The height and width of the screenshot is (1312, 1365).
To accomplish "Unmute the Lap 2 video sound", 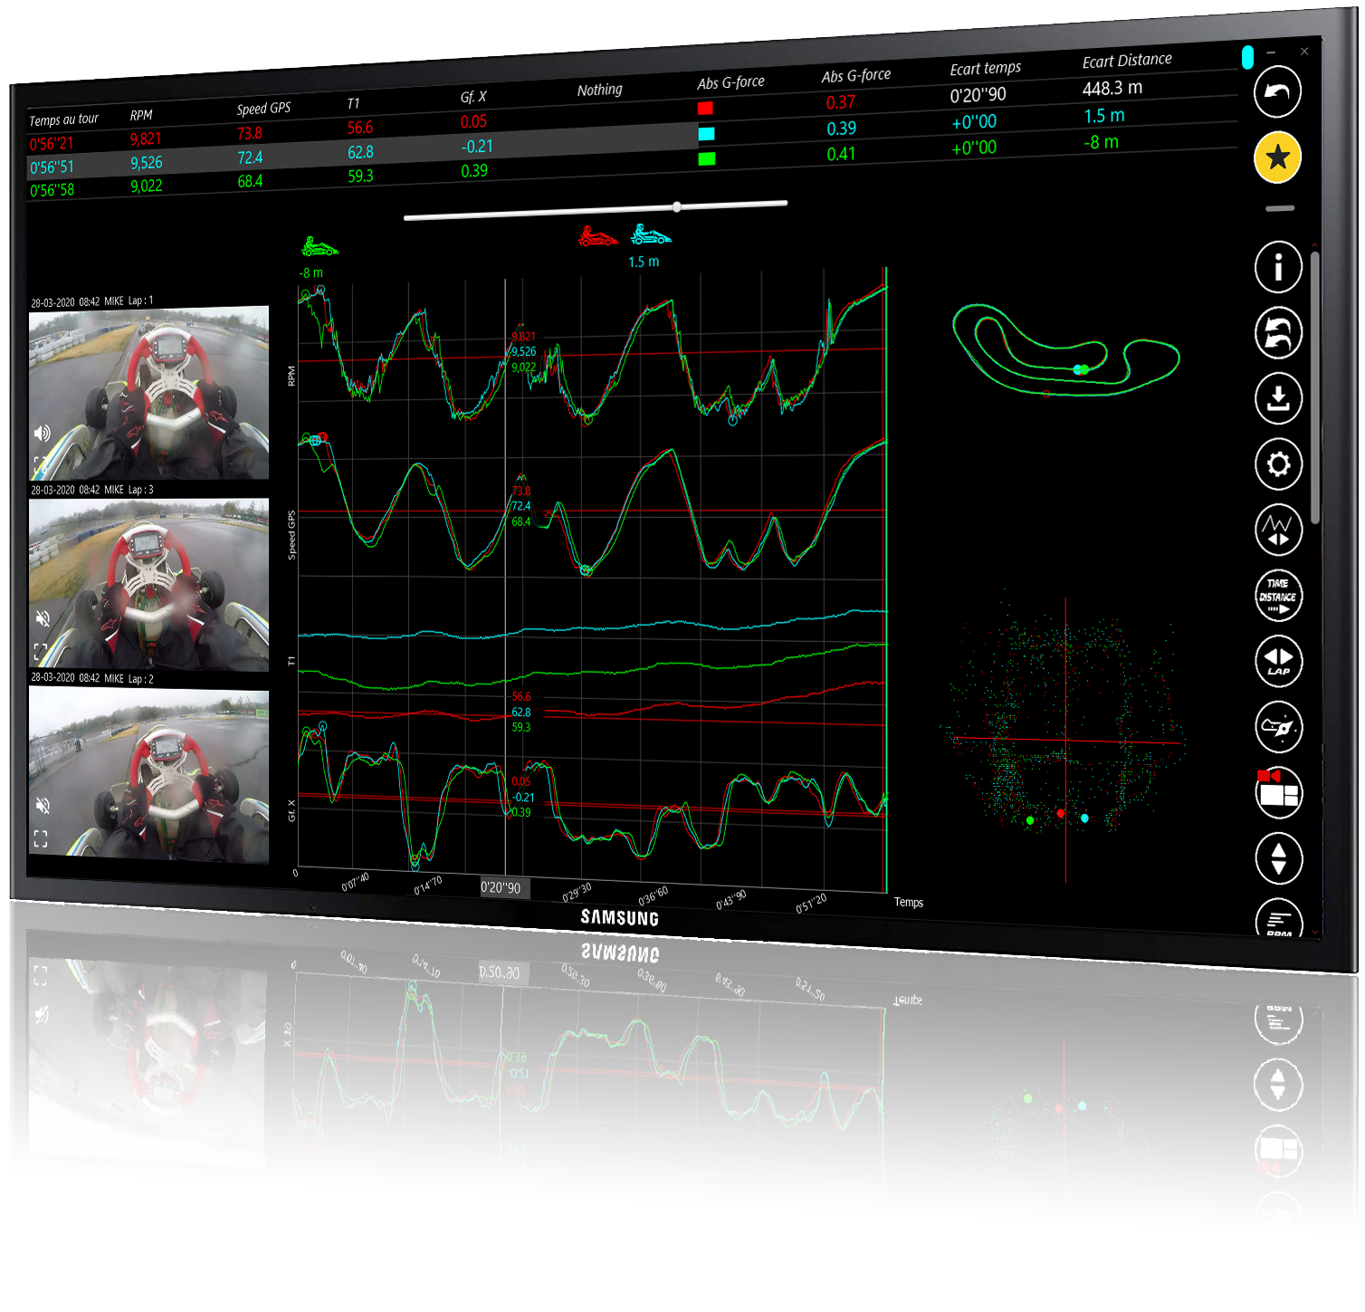I will pyautogui.click(x=42, y=805).
